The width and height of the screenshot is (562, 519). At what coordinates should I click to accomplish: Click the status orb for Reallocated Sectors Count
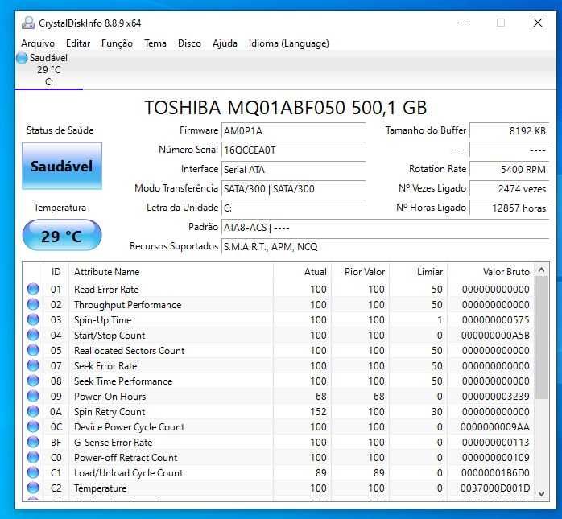pos(33,350)
